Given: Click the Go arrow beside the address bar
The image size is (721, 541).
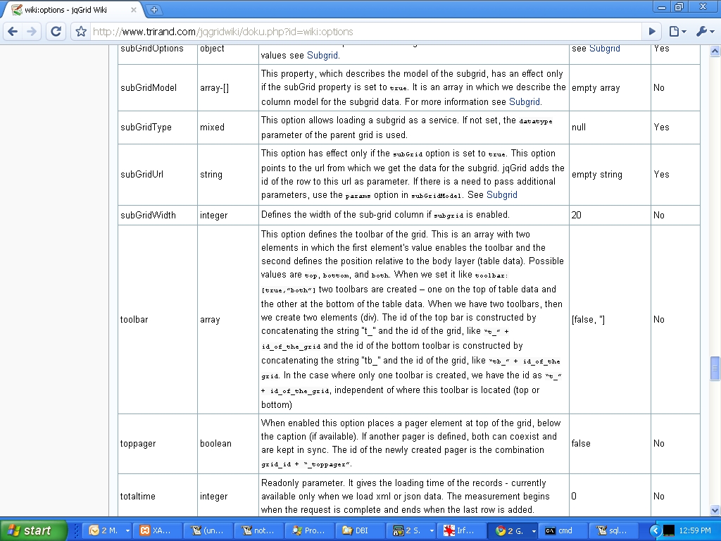Looking at the screenshot, I should pyautogui.click(x=651, y=31).
